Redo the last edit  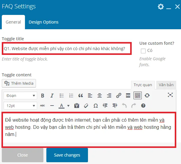pos(134,106)
